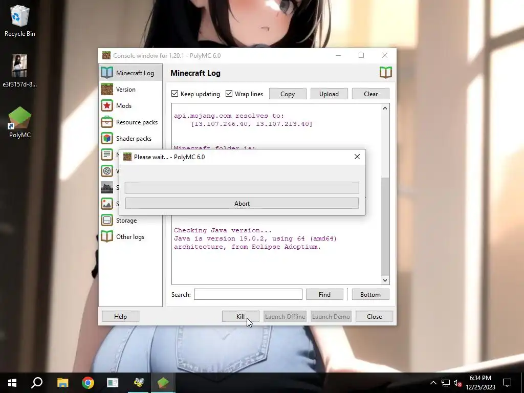Viewport: 524px width, 393px height.
Task: Click the network status tray icon
Action: pos(446,383)
